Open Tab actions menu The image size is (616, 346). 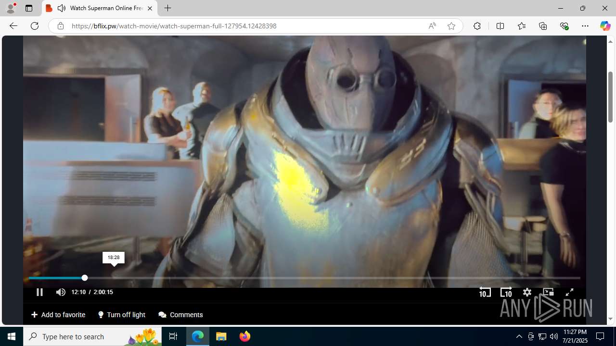[29, 8]
